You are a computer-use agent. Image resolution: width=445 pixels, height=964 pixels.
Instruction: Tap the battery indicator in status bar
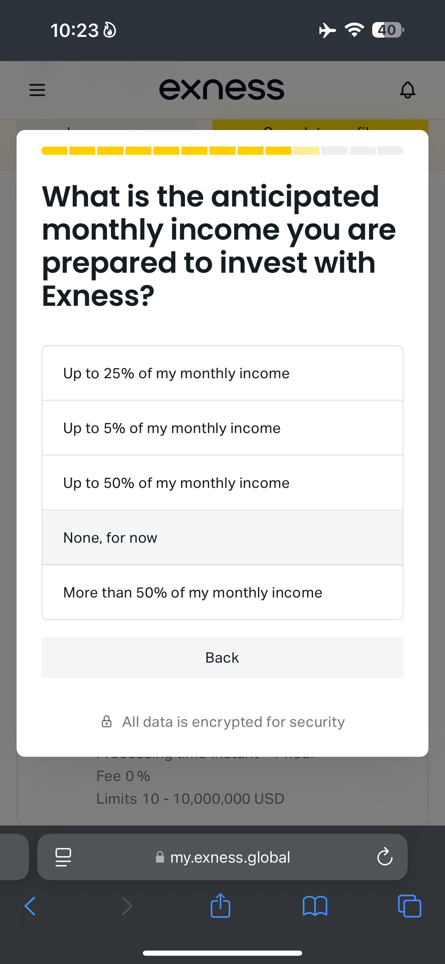(x=388, y=30)
